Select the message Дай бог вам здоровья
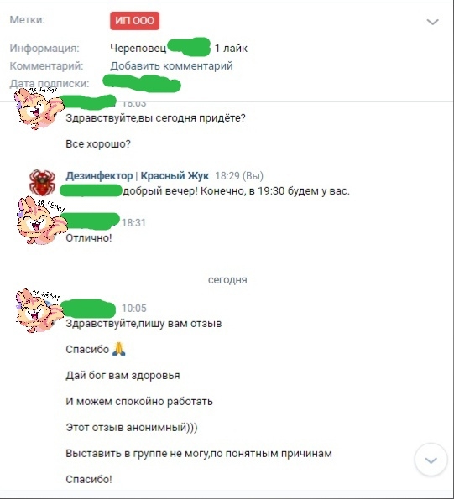Screen dimensions: 454x499 (123, 375)
